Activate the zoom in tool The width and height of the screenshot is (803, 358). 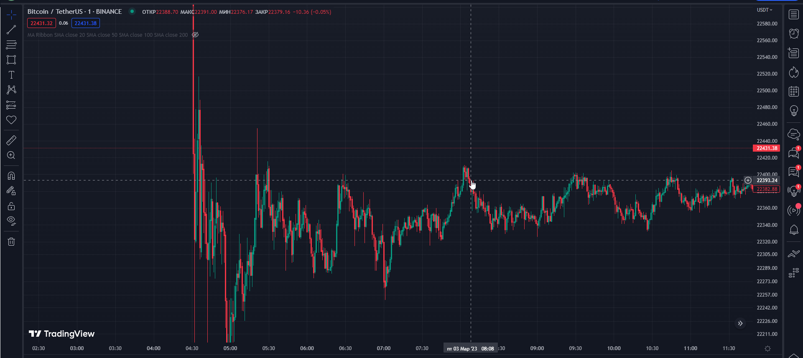[11, 155]
